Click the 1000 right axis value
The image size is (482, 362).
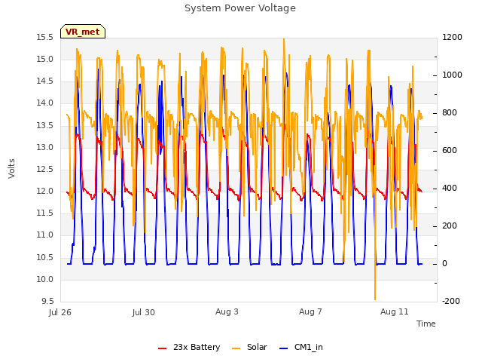(452, 75)
